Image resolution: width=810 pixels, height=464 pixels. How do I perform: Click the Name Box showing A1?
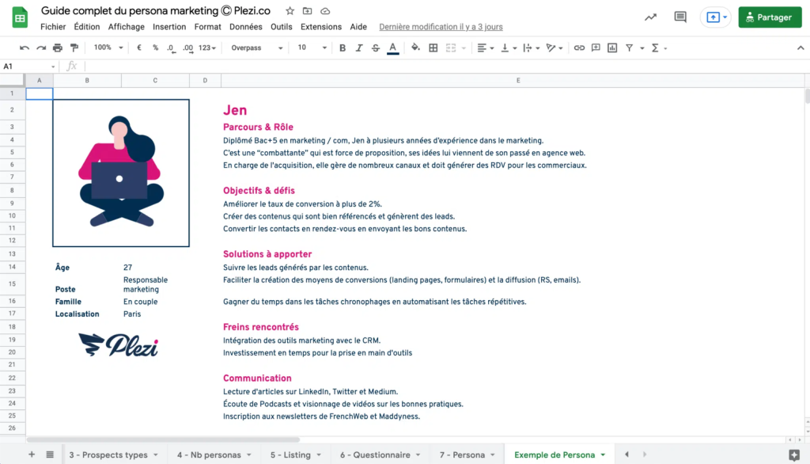click(x=29, y=67)
